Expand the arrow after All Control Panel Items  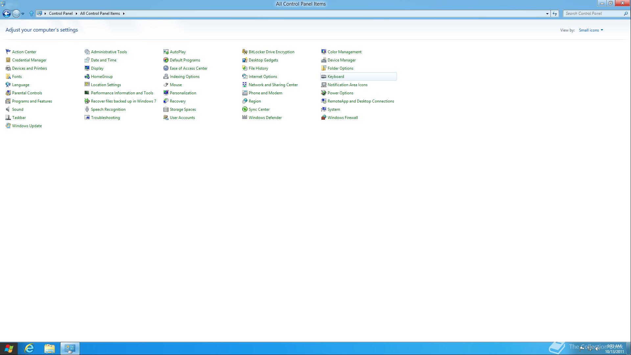[x=124, y=13]
